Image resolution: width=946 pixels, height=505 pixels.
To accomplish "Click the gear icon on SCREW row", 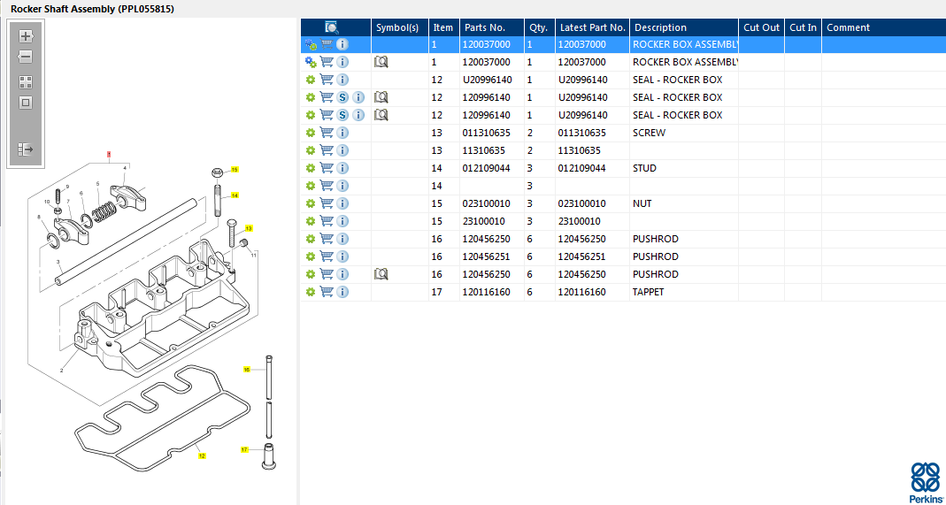I will pos(311,133).
